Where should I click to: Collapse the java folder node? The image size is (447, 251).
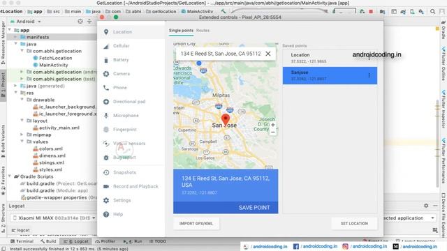(15, 44)
